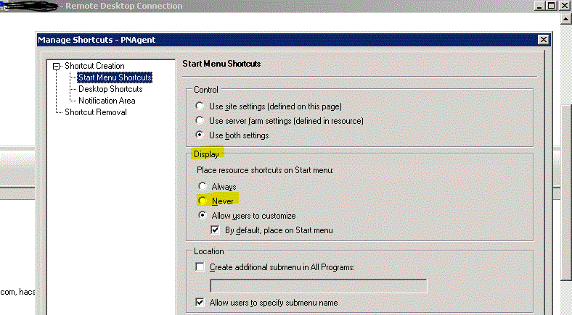Click the 'Display' group label
572x315 pixels.
(206, 154)
